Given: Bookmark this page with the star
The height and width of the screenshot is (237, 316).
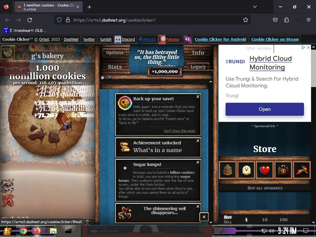Looking at the screenshot, I should 245,20.
